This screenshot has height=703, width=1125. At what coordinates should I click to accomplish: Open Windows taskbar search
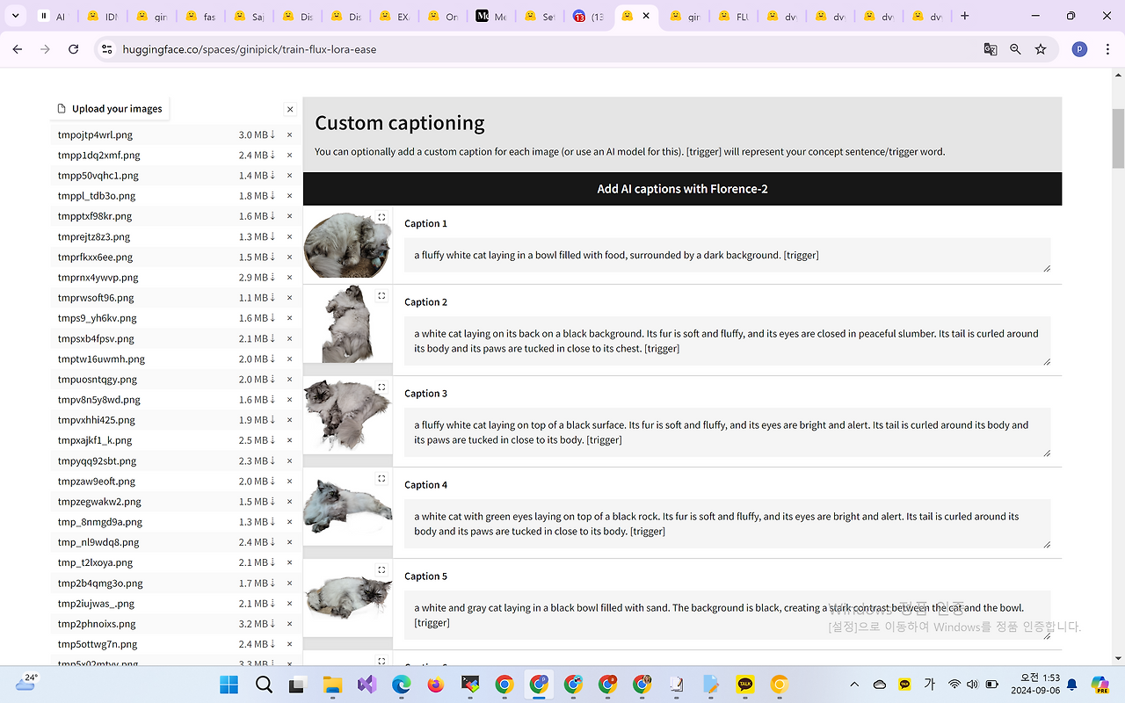263,685
